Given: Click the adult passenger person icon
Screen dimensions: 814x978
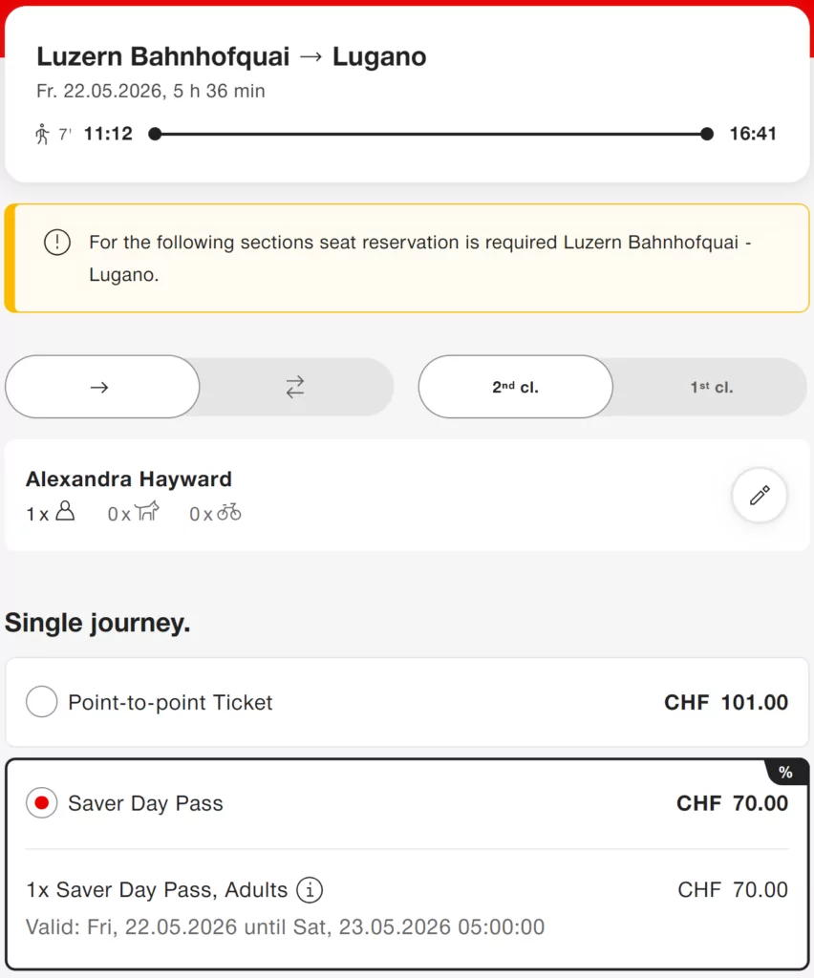Looking at the screenshot, I should [65, 513].
